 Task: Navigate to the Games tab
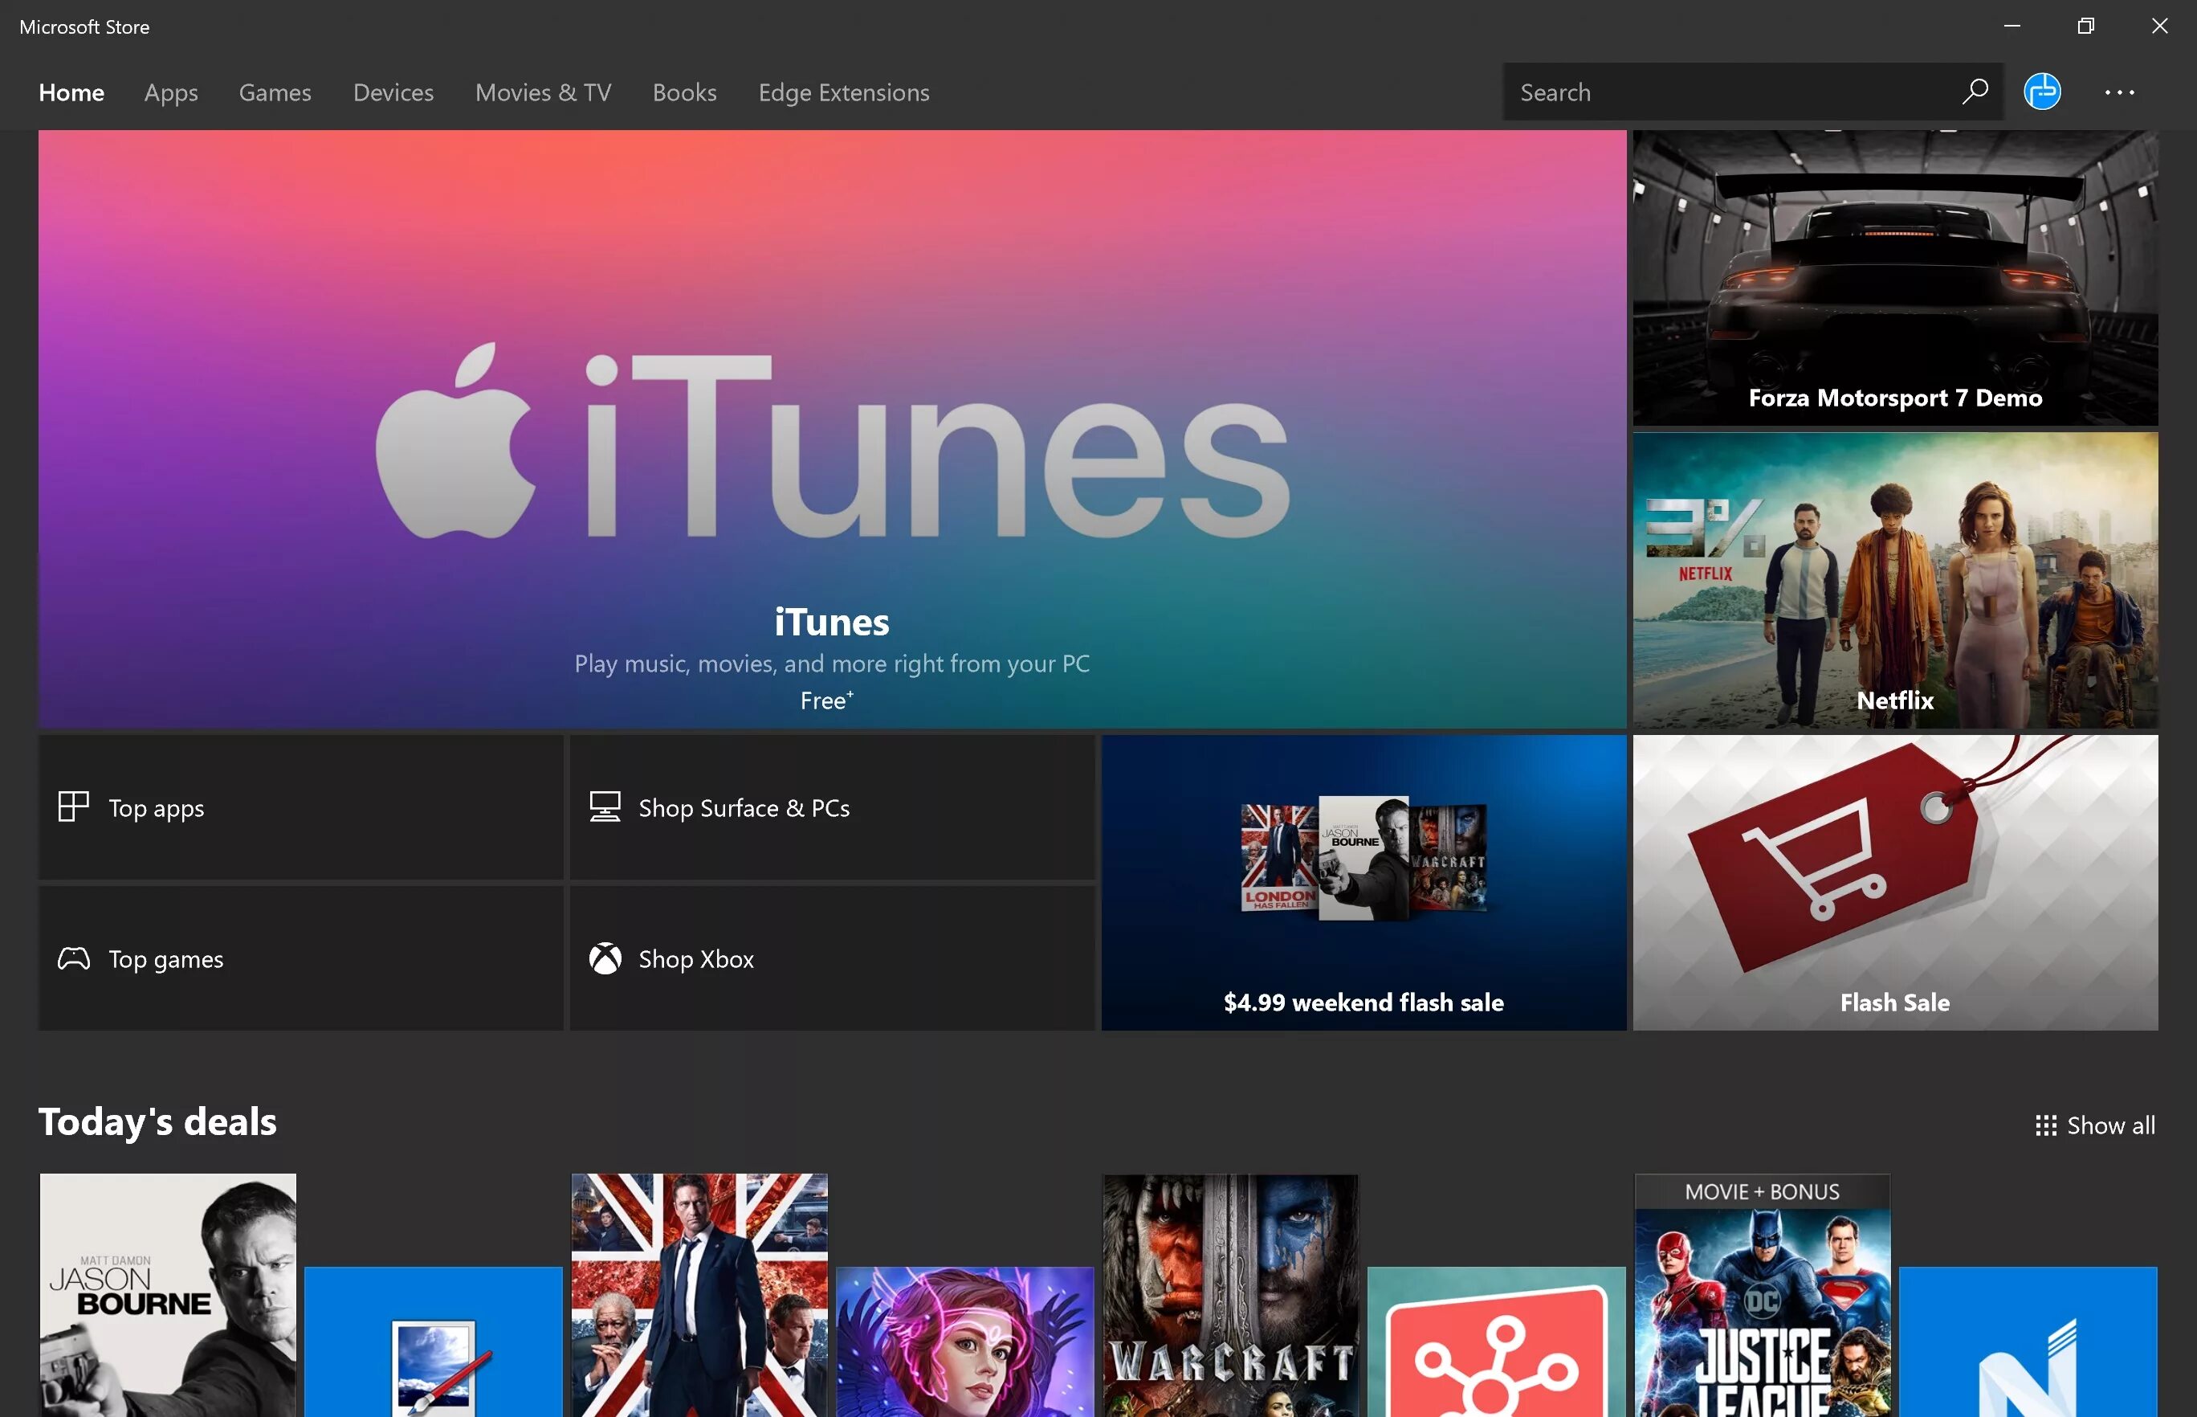pyautogui.click(x=275, y=92)
